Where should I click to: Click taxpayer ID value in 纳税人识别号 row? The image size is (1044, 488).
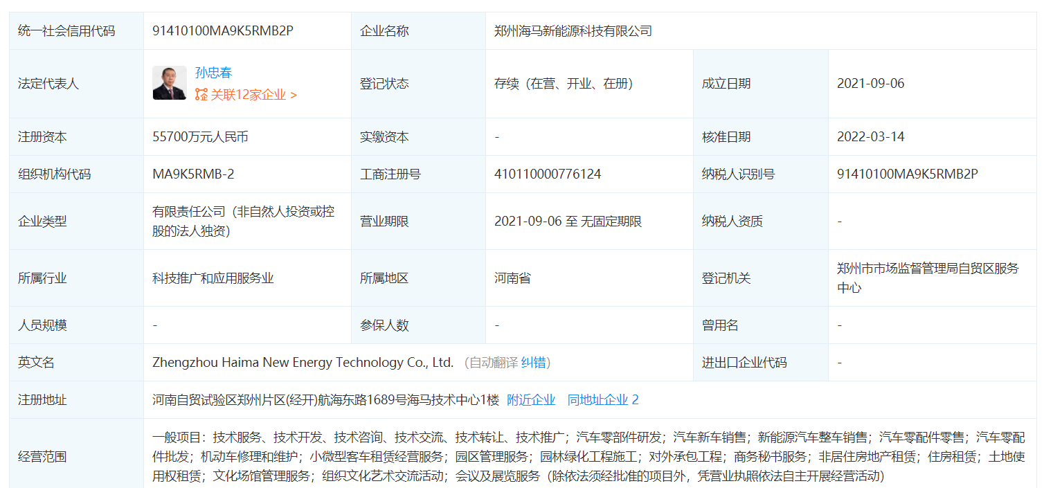(x=908, y=174)
